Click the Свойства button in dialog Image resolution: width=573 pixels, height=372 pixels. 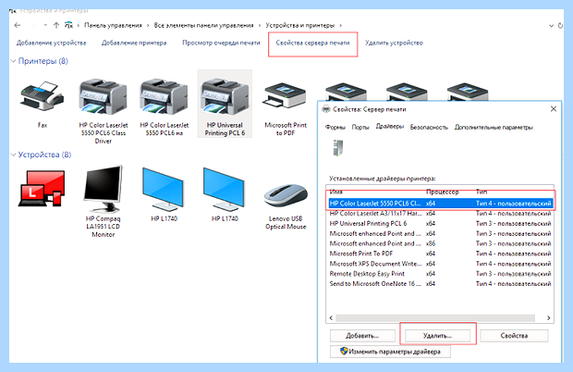514,336
